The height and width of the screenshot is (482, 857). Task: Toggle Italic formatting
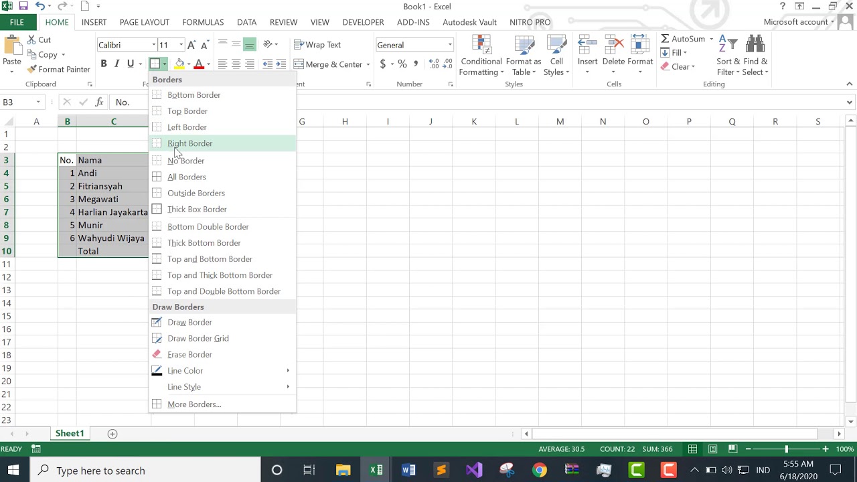pos(116,64)
